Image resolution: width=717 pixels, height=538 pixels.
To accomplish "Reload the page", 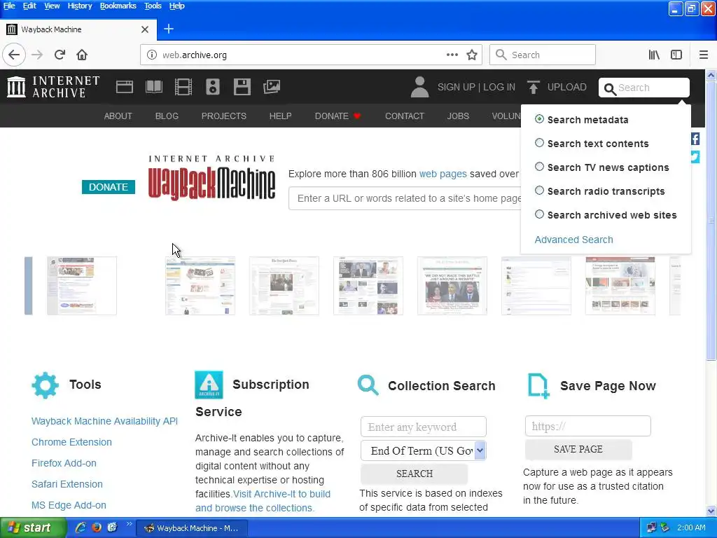I will (x=60, y=55).
